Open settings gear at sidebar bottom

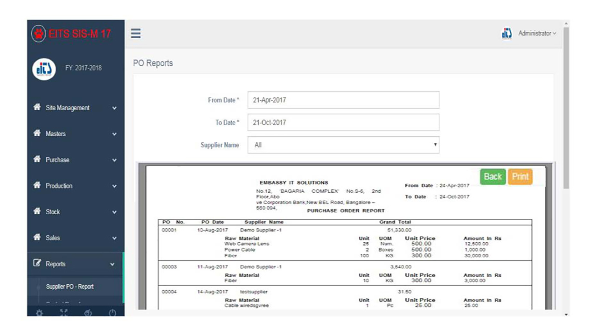pyautogui.click(x=40, y=313)
